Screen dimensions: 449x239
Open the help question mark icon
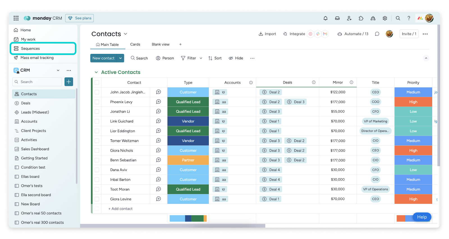pyautogui.click(x=409, y=18)
